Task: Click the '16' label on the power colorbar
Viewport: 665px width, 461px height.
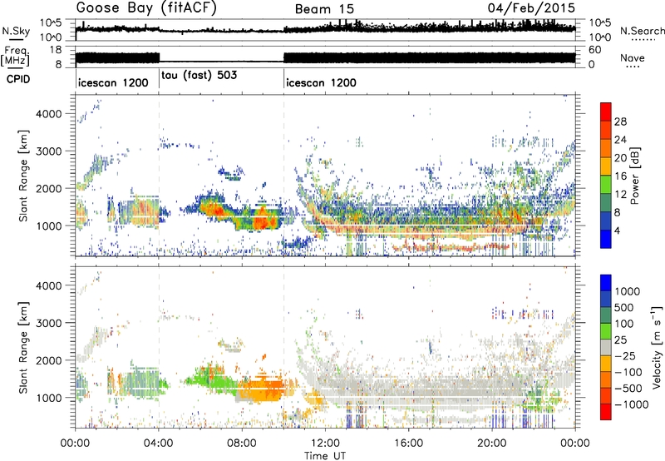Action: [620, 176]
